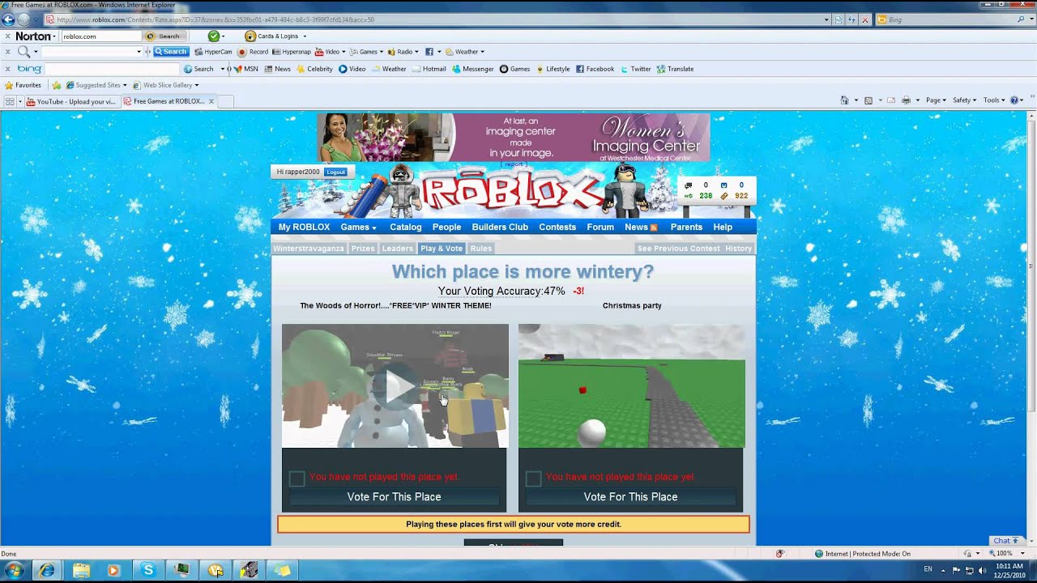Click the RSS feeds icon in command bar
1037x583 pixels.
click(x=868, y=100)
